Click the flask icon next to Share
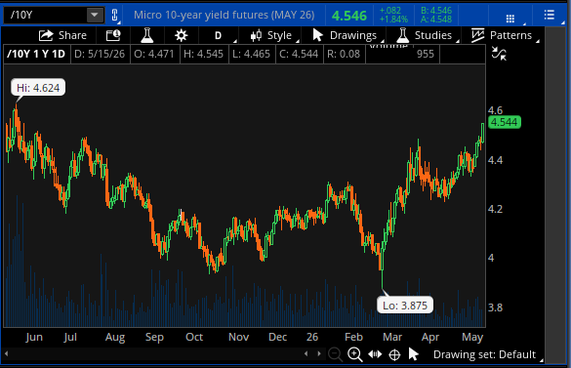 point(147,35)
